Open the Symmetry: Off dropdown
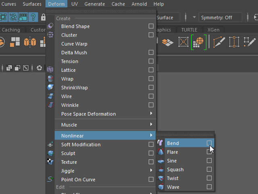The height and width of the screenshot is (194, 258). point(220,17)
